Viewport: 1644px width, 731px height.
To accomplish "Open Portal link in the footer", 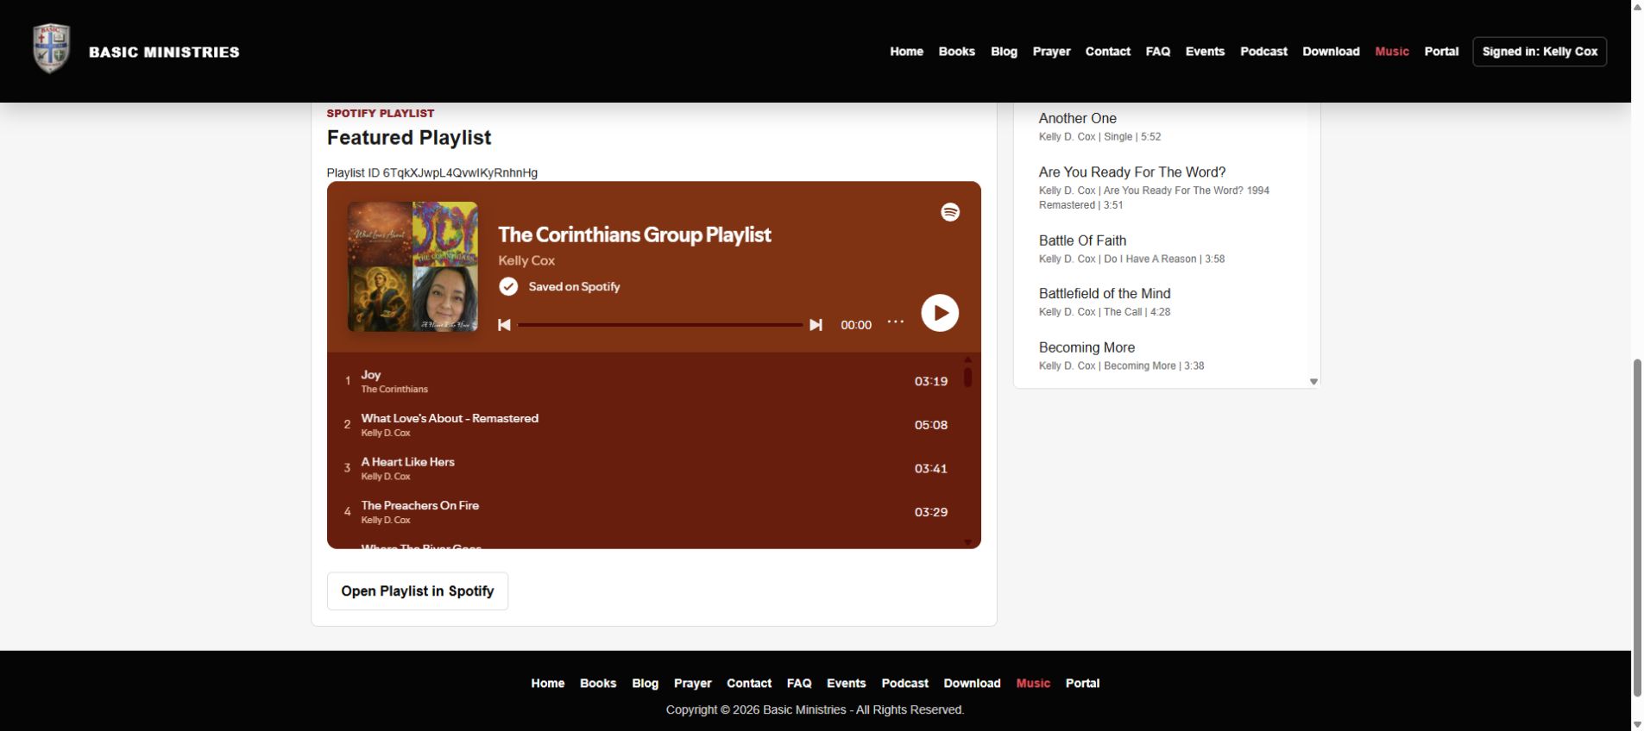I will click(1082, 684).
